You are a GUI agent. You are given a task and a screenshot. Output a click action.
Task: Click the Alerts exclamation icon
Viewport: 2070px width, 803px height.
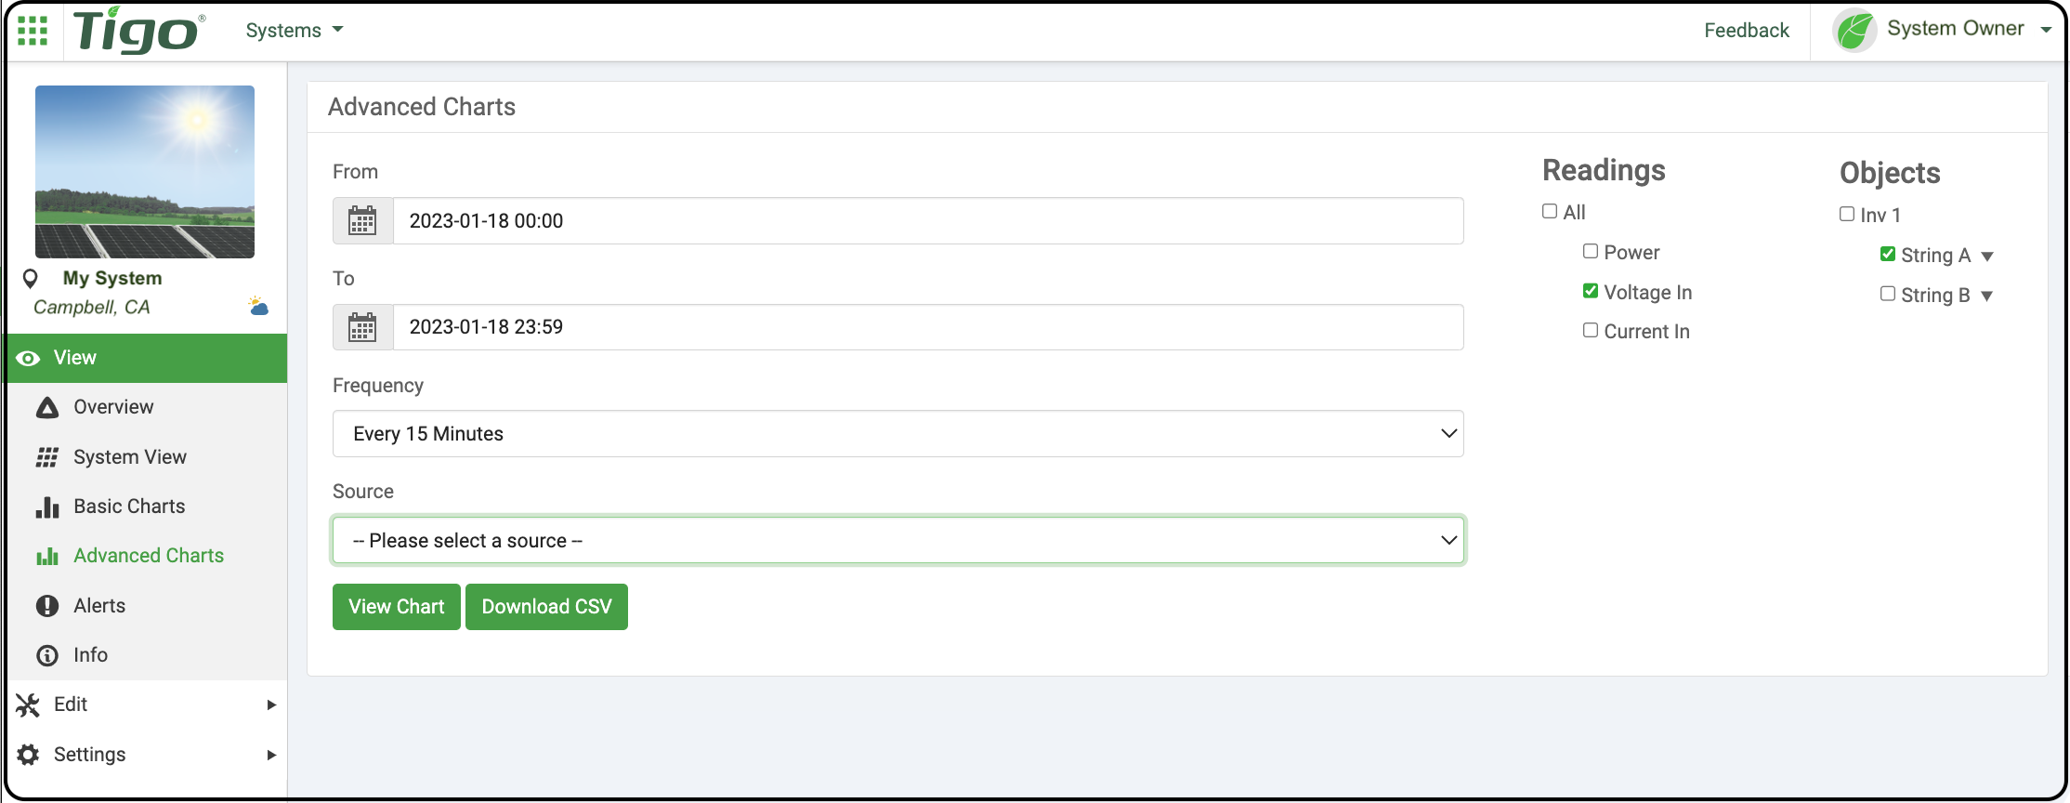point(47,606)
